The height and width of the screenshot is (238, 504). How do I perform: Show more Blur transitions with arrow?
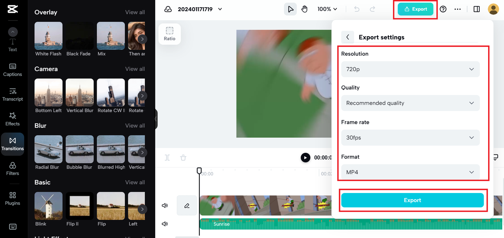pos(142,152)
